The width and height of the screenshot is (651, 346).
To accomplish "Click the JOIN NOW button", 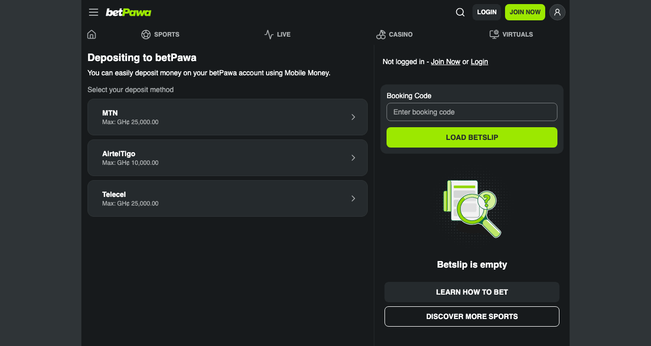I will coord(525,12).
